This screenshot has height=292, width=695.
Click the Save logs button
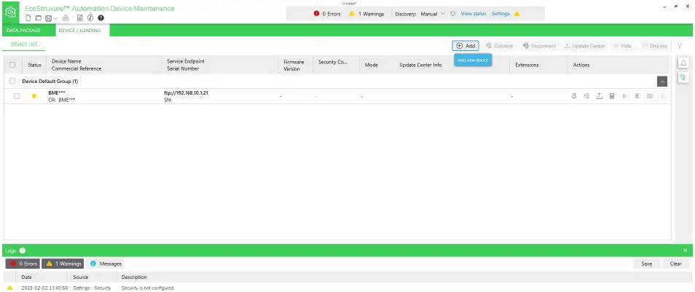click(x=647, y=264)
